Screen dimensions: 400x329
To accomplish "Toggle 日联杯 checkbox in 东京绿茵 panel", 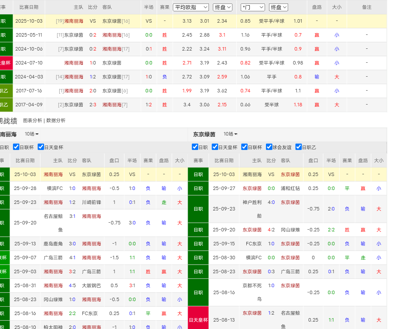I will [x=245, y=147].
